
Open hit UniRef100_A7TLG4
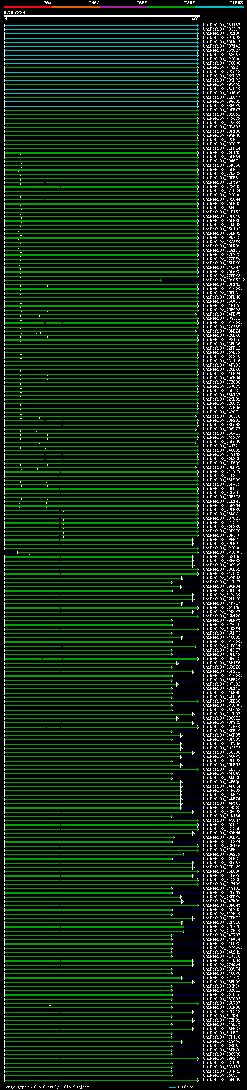[x=222, y=191]
